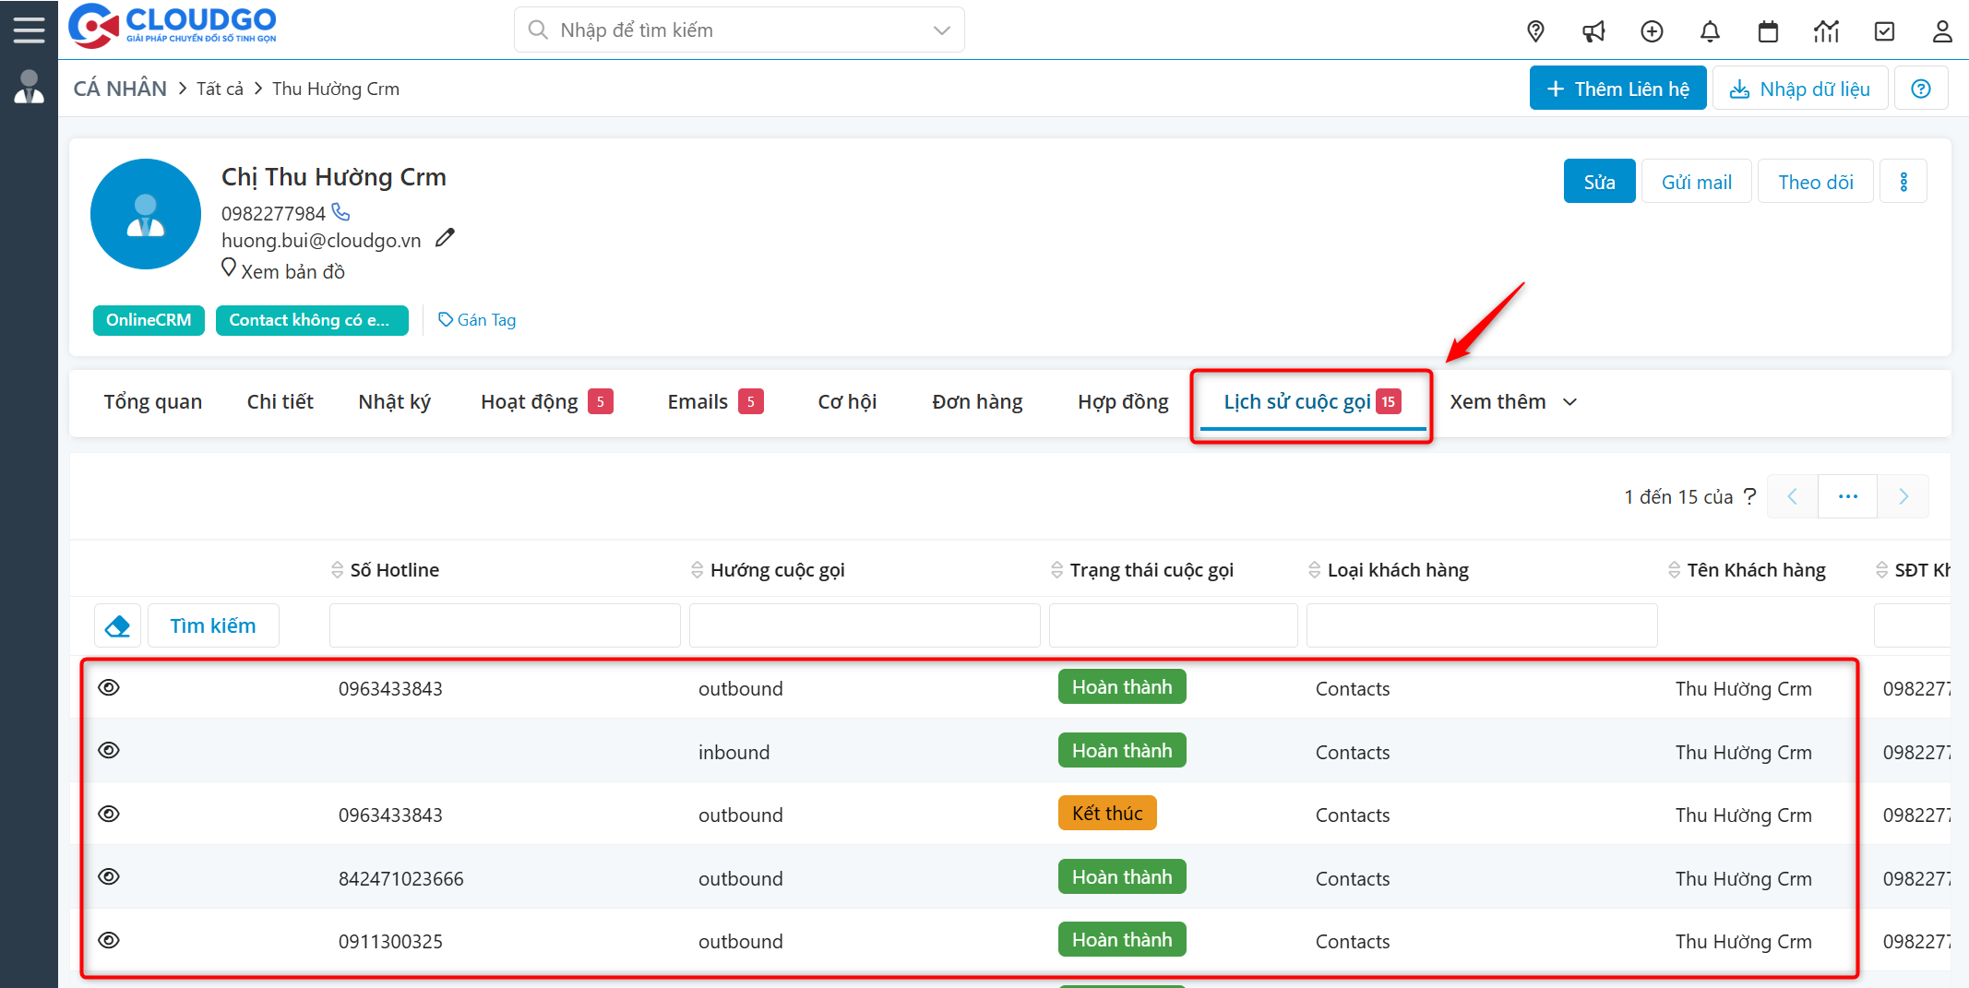The image size is (1969, 988).
Task: Click the Thêm Liên hệ button
Action: click(x=1617, y=89)
